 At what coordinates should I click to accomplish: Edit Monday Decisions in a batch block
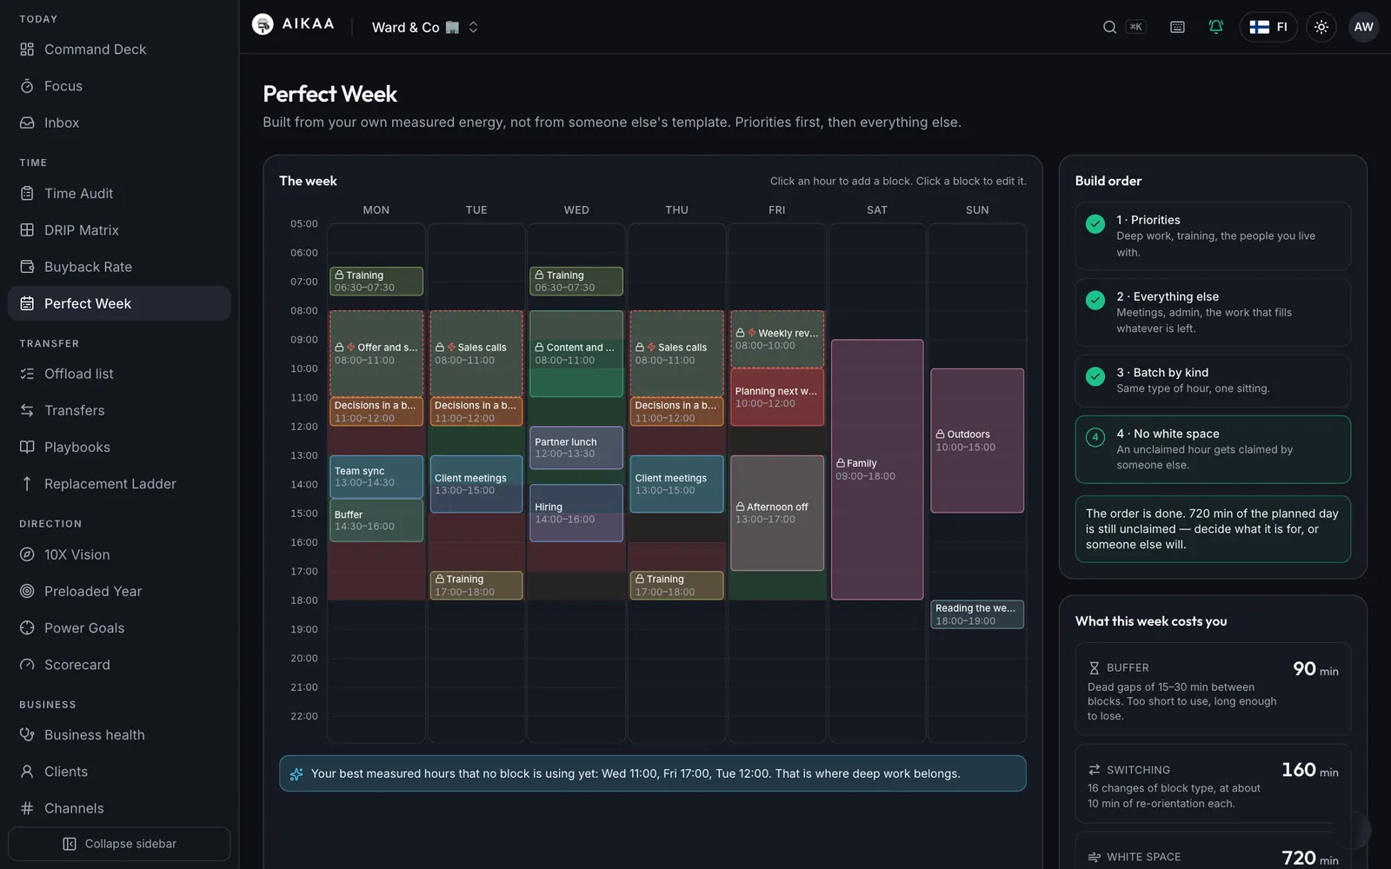point(376,412)
